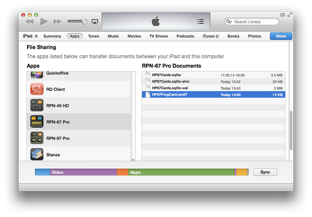Click the yellow Other storage segment

(x=242, y=172)
